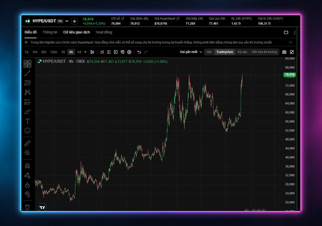Undo the last chart action
Image resolution: width=322 pixels, height=226 pixels.
tap(139, 52)
